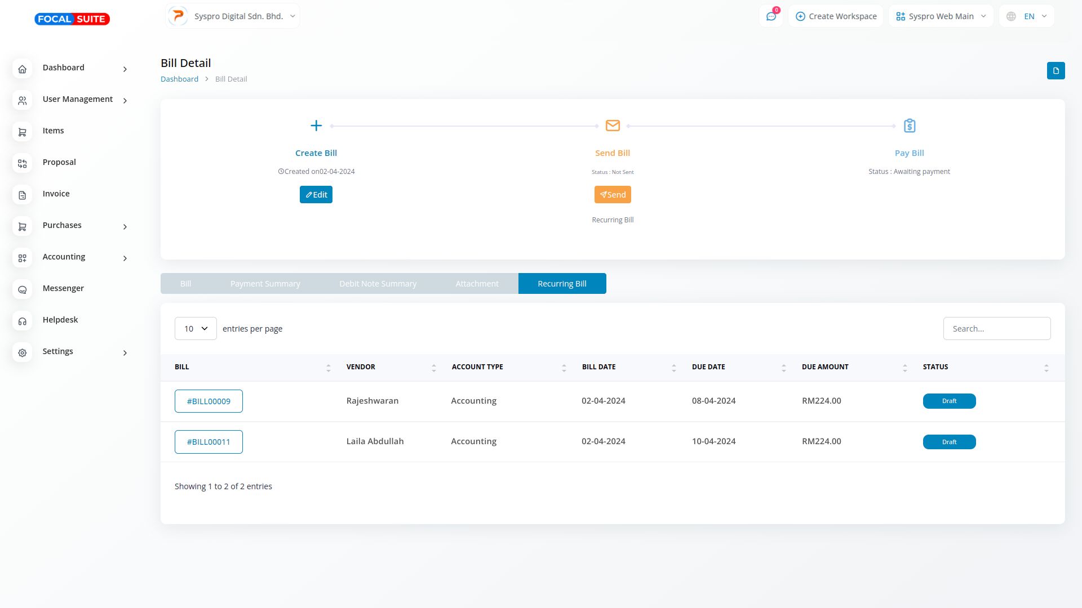Open the Syspro Web Main workspace dropdown
The width and height of the screenshot is (1082, 608).
[x=941, y=16]
